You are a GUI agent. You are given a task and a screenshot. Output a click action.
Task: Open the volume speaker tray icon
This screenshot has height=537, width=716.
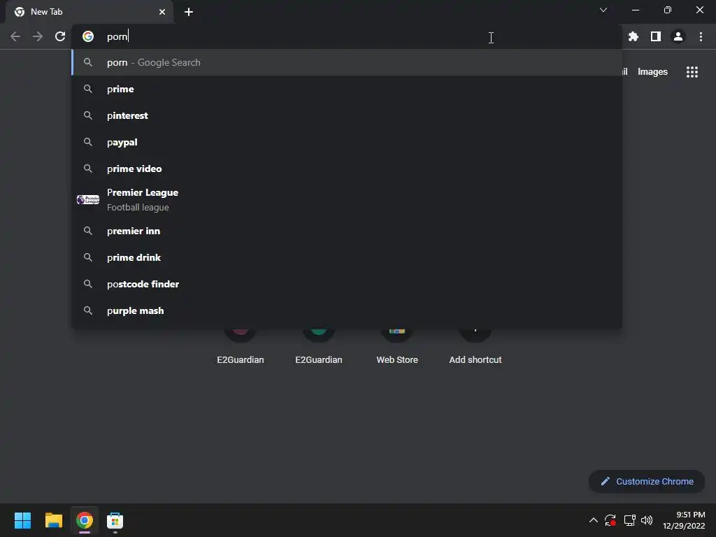pos(647,520)
